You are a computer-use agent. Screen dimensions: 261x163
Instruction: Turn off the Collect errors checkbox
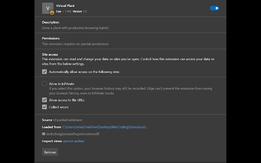[45, 107]
